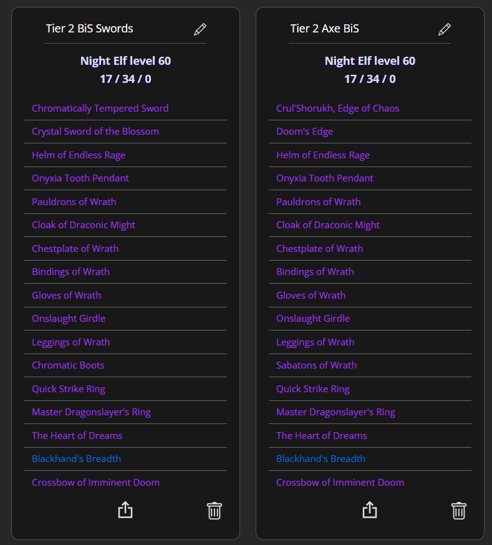Click Blackhand's Breadth in Swords set
Image resolution: width=492 pixels, height=545 pixels.
76,459
